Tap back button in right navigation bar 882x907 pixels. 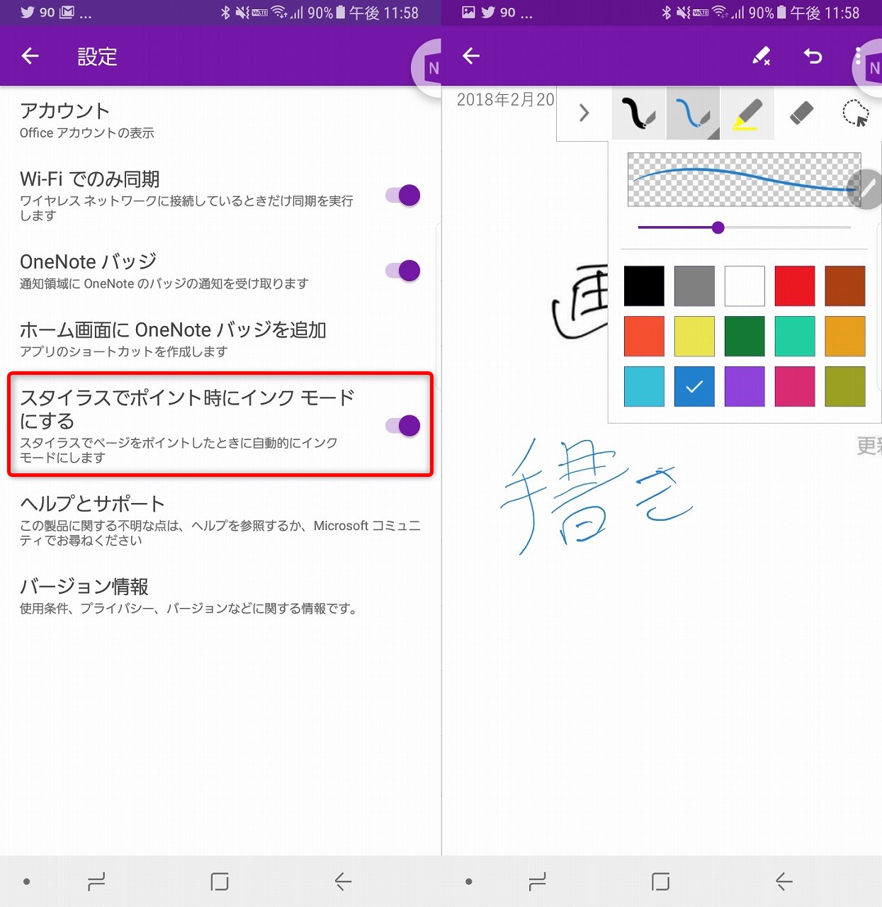click(x=784, y=881)
